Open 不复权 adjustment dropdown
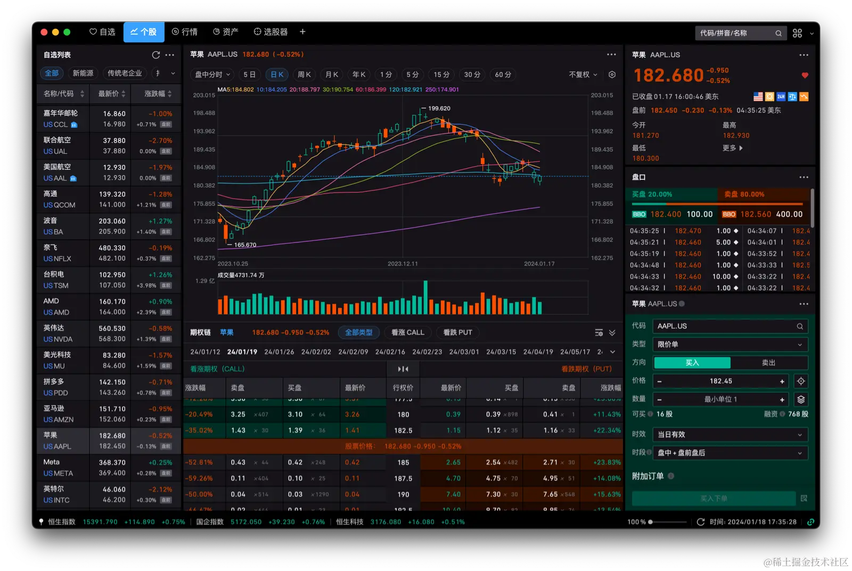Screen dimensions: 852x571 tap(583, 75)
